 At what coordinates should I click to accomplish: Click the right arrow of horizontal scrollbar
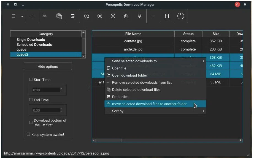pos(241,140)
